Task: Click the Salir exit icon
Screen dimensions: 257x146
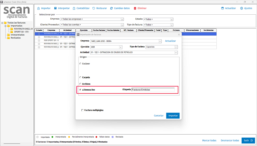Action: click(252, 140)
